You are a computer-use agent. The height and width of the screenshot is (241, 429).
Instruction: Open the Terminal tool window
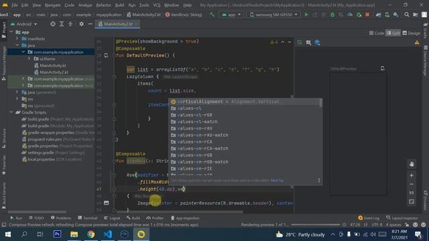[x=88, y=218]
